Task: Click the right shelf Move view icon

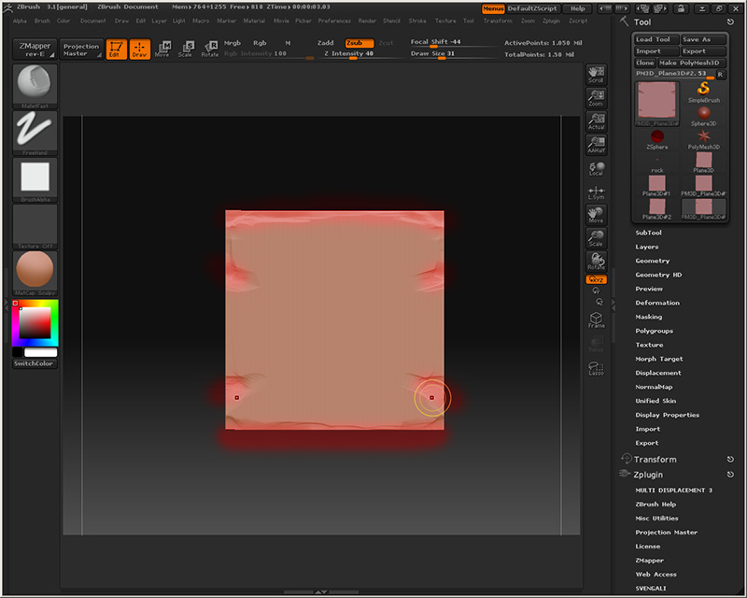Action: tap(596, 215)
